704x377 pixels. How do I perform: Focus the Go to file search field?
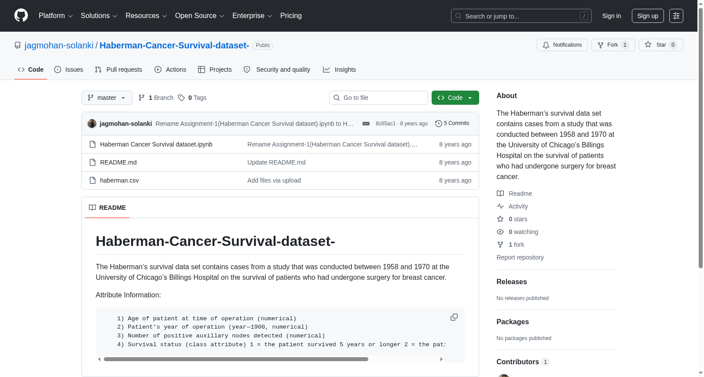378,98
